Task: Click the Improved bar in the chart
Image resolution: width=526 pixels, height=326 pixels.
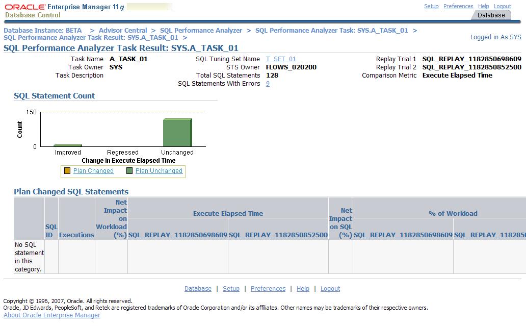Action: point(67,145)
